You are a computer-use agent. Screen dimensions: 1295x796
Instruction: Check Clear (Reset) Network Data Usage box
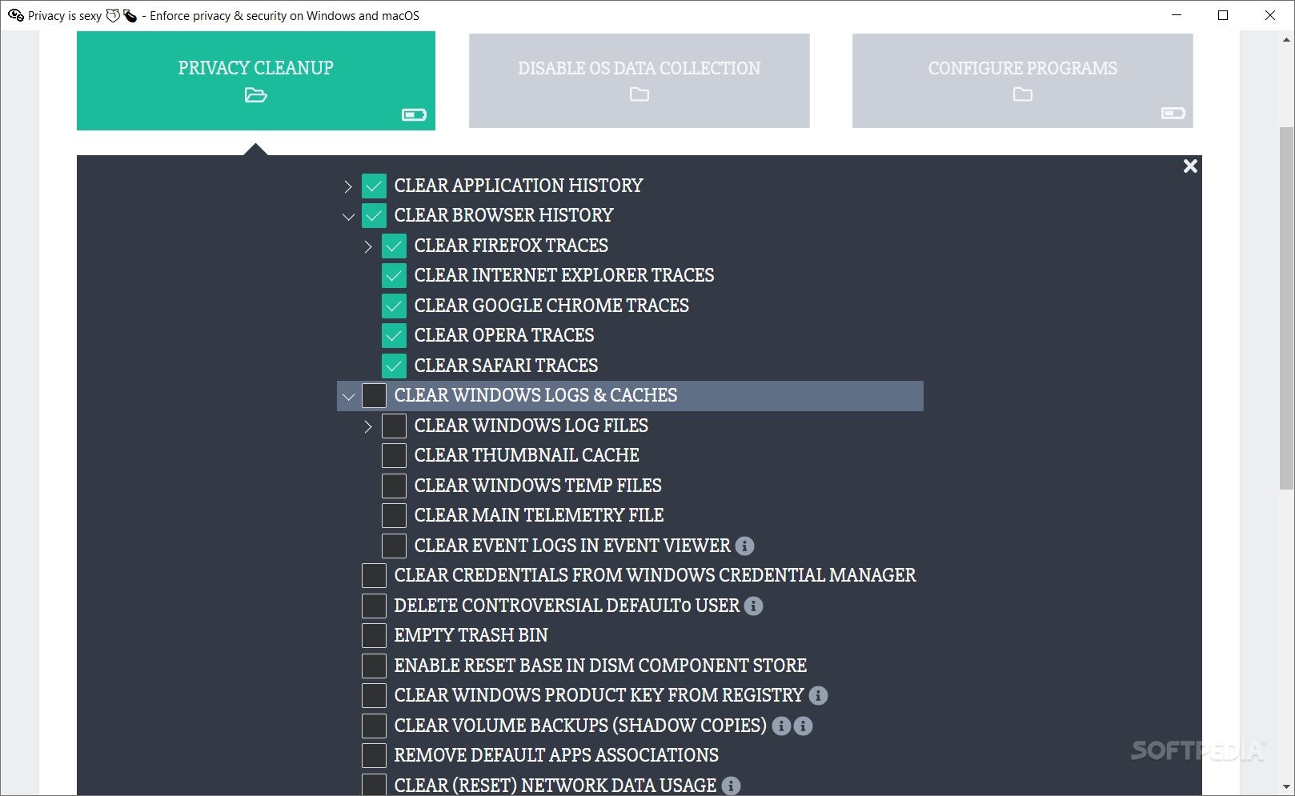pos(374,785)
